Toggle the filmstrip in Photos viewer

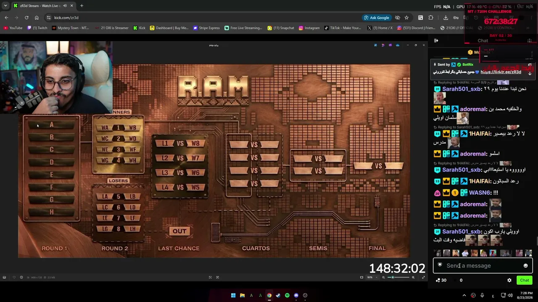(4, 277)
